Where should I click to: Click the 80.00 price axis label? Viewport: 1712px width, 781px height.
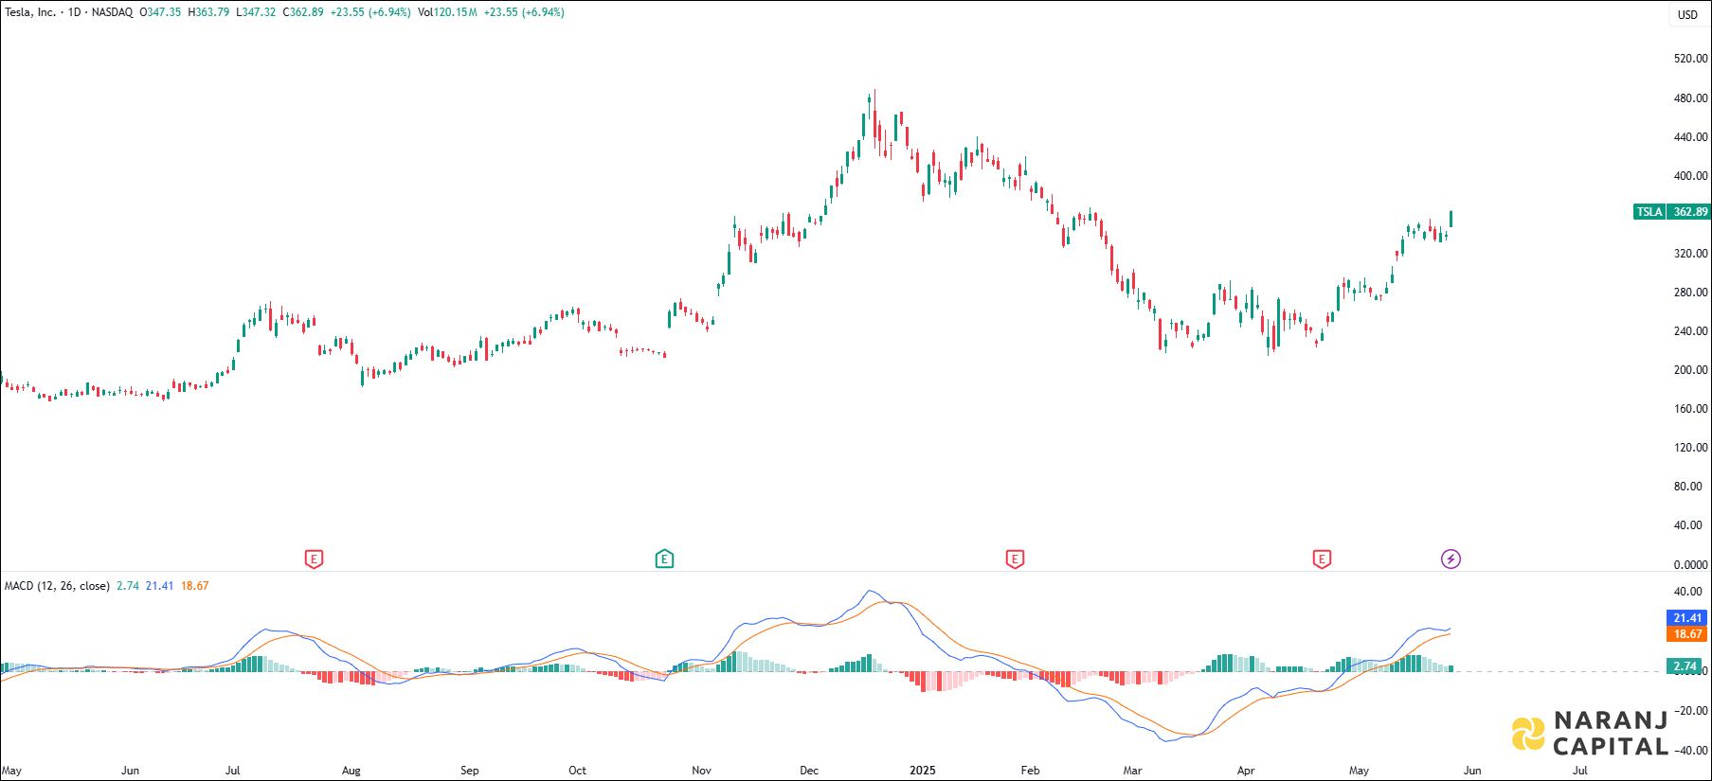pos(1690,487)
